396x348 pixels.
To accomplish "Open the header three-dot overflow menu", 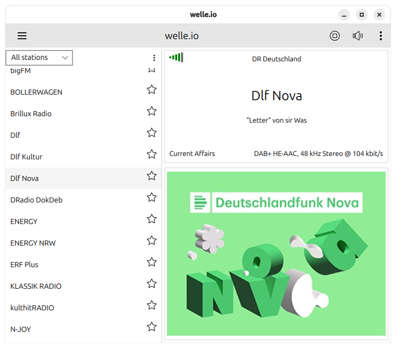I will [x=381, y=36].
